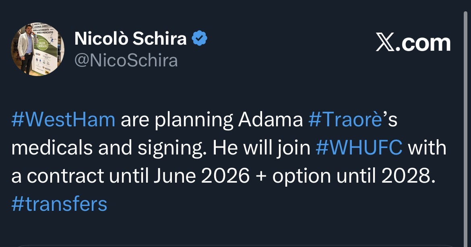Open the @NicoSchira handle link
Image resolution: width=471 pixels, height=247 pixels.
[126, 60]
